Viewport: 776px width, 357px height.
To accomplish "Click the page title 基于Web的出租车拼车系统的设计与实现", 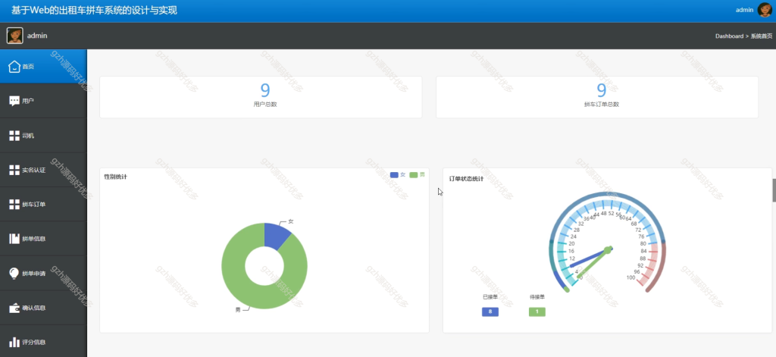I will pyautogui.click(x=94, y=10).
